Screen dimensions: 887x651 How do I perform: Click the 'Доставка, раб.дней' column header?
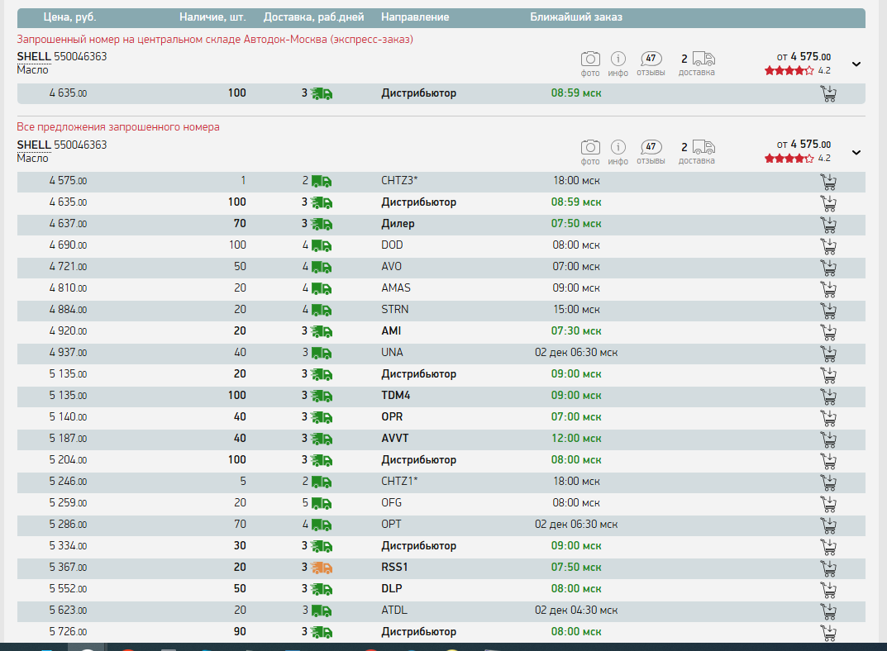pyautogui.click(x=313, y=17)
